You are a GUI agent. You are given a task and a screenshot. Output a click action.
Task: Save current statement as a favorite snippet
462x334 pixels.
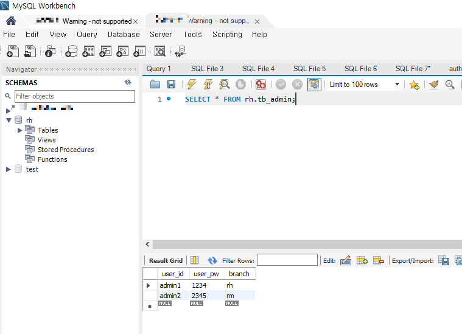point(415,85)
